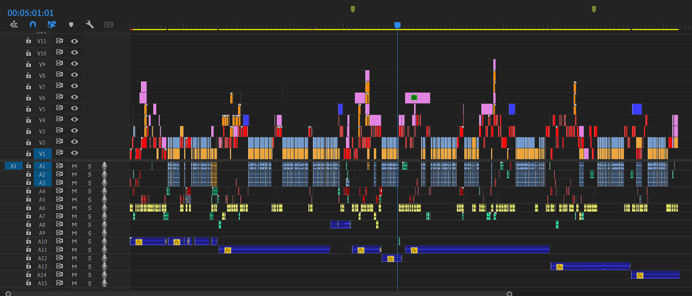Click the CC captions track options icon
692x296 pixels.
(x=108, y=25)
